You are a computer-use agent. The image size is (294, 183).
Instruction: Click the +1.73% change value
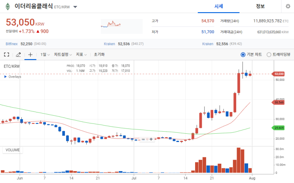(27, 32)
